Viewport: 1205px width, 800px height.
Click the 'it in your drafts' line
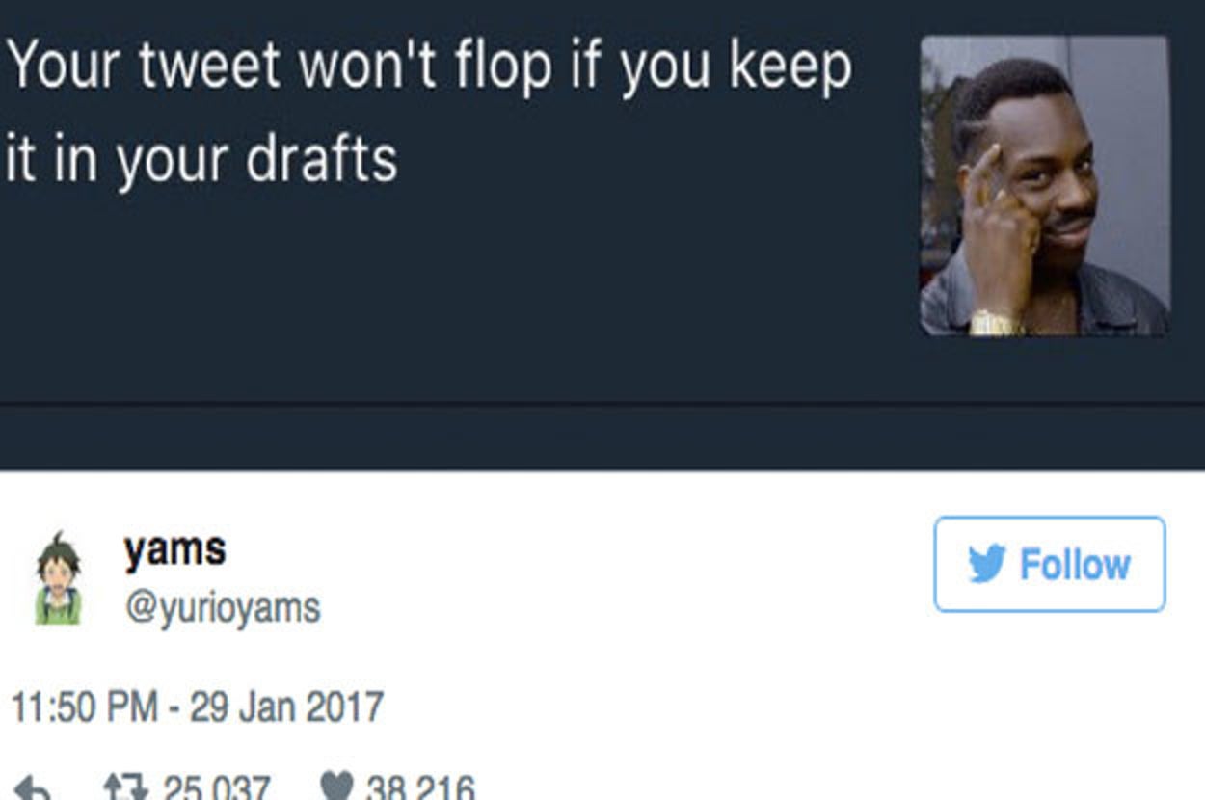pos(201,157)
